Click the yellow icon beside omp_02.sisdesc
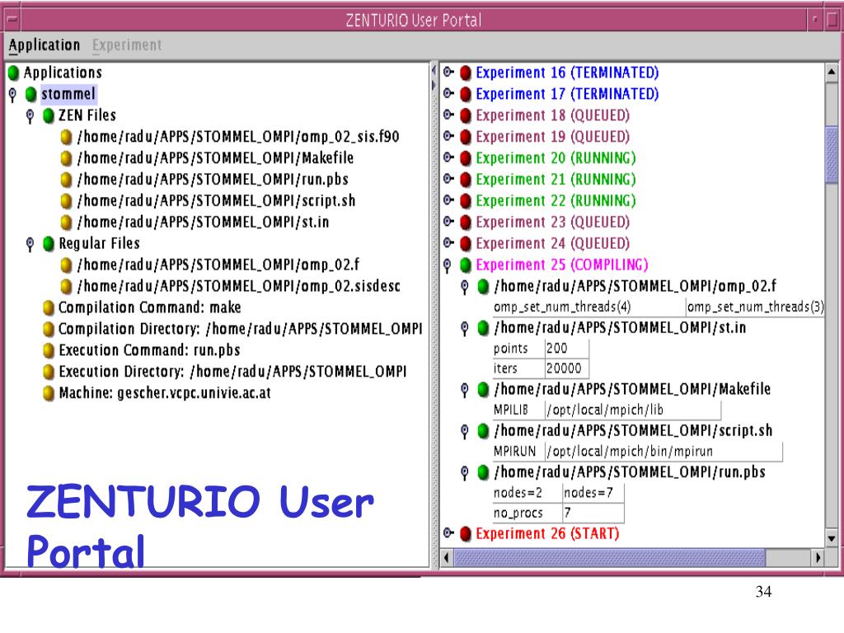The height and width of the screenshot is (633, 844). pyautogui.click(x=66, y=286)
